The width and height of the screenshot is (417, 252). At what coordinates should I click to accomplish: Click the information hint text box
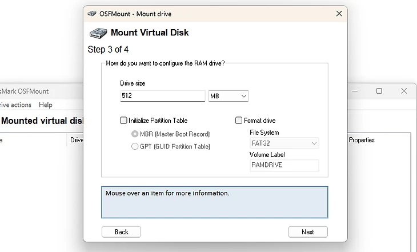click(214, 202)
